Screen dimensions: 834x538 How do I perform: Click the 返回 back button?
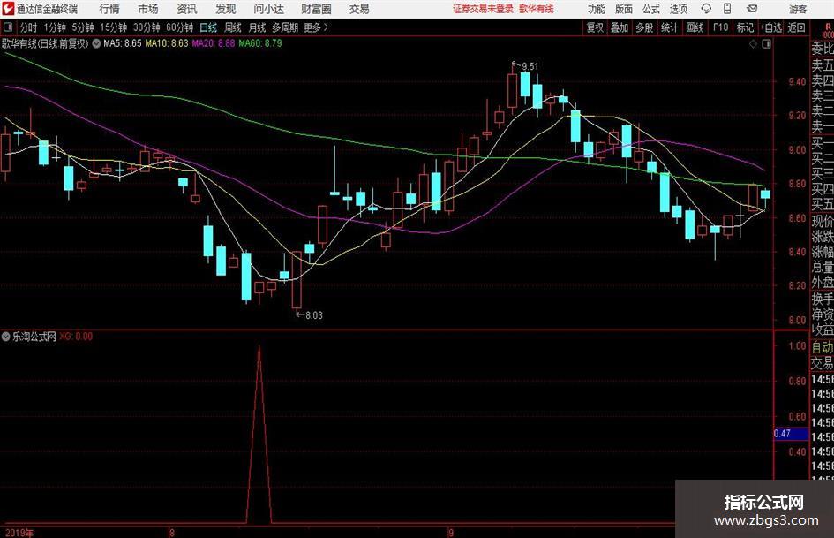(x=796, y=27)
